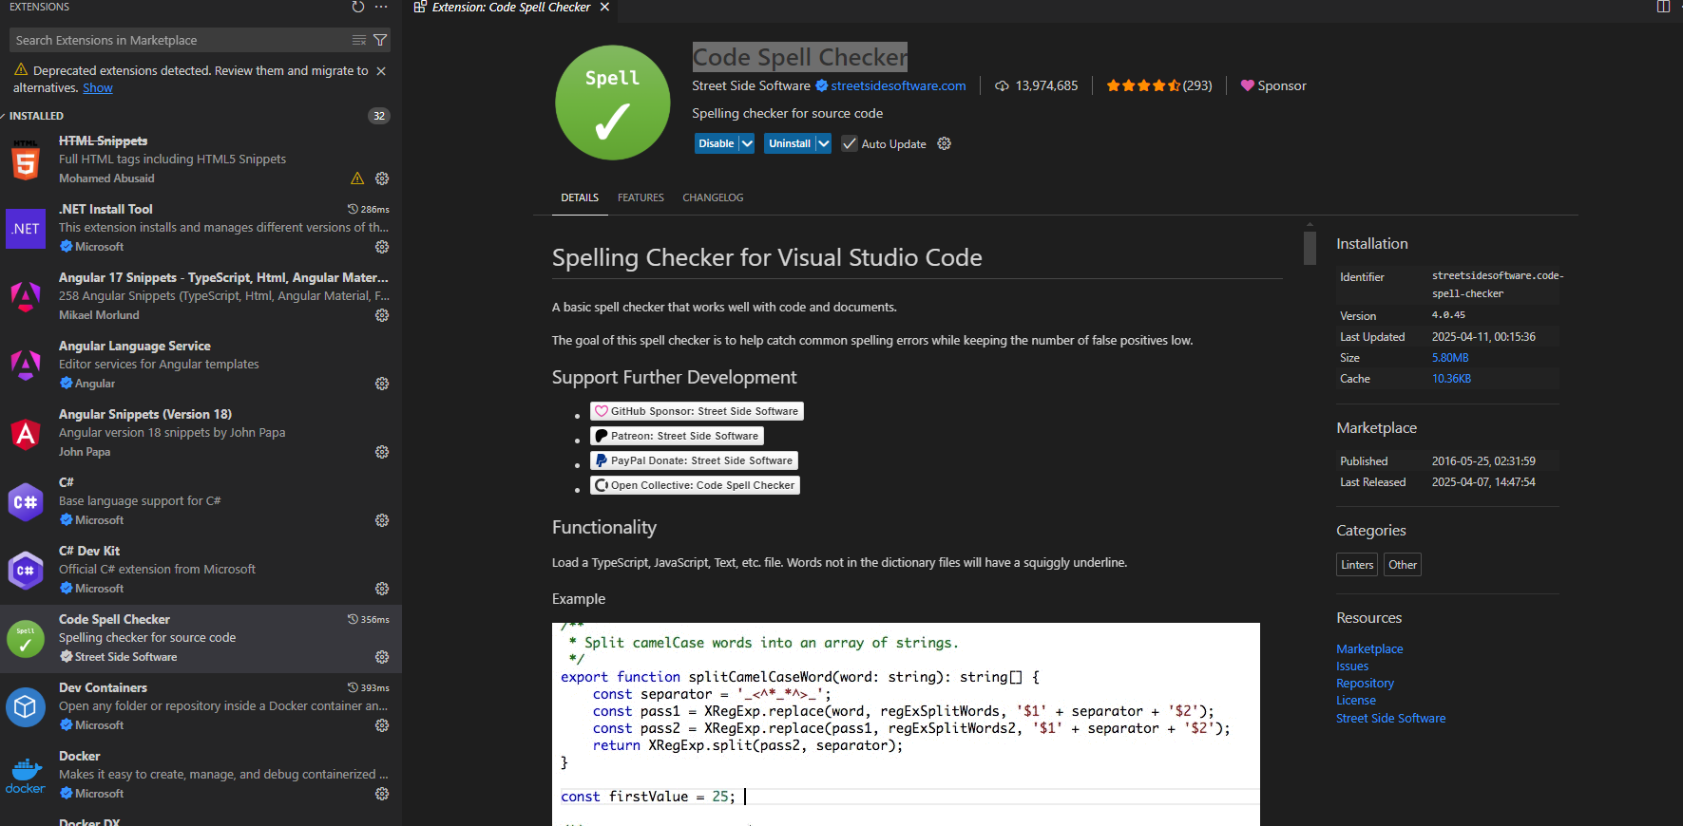This screenshot has width=1683, height=826.
Task: Select the Linters category tag
Action: (1357, 565)
